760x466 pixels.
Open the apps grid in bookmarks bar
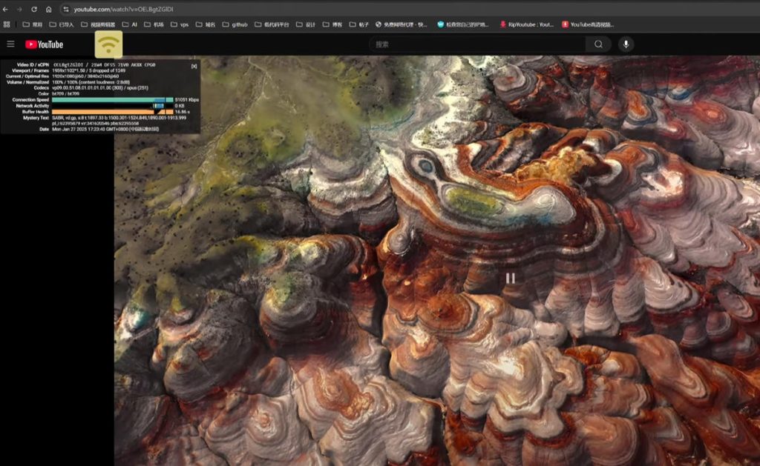(7, 24)
